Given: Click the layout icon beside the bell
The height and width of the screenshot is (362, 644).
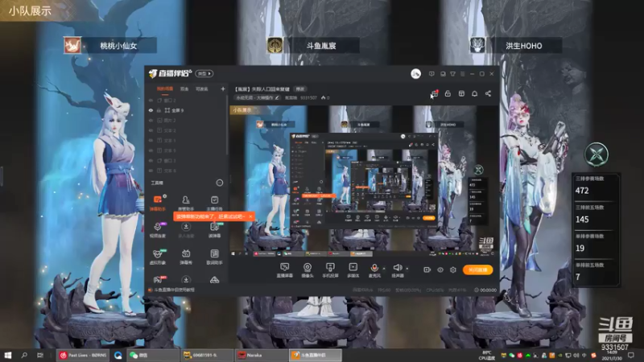Looking at the screenshot, I should coord(461,93).
